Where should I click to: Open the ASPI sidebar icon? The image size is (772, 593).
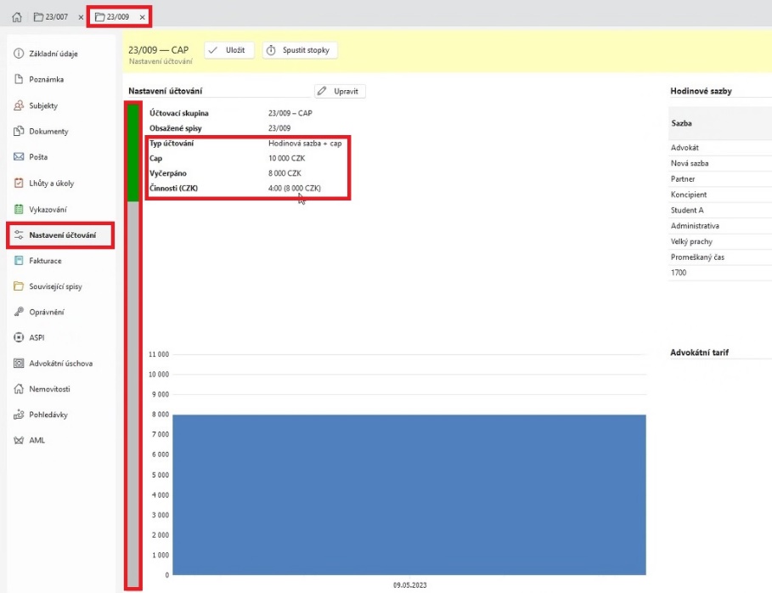(x=18, y=337)
